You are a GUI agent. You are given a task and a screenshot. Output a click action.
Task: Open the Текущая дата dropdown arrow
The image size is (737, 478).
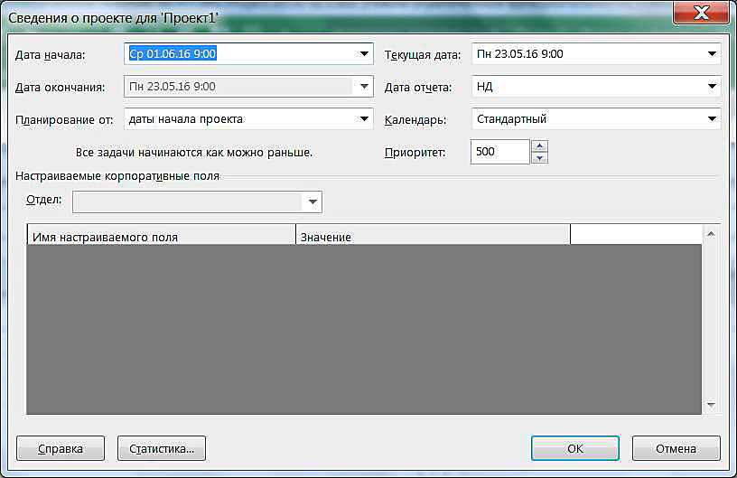[712, 54]
